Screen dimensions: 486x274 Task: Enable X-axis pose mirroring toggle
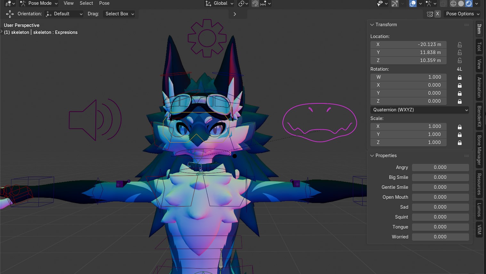437,14
